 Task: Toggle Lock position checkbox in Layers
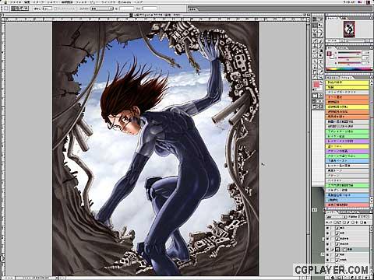point(353,222)
